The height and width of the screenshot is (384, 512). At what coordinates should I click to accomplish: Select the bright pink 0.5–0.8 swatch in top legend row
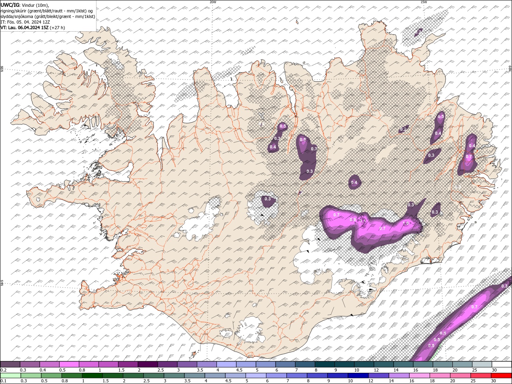pyautogui.click(x=69, y=364)
